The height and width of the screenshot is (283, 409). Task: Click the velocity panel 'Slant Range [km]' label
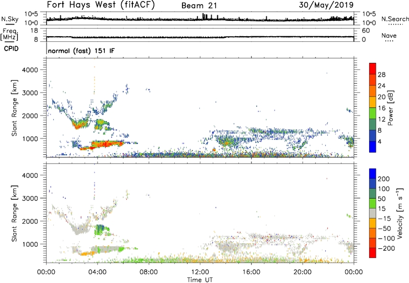(x=14, y=214)
